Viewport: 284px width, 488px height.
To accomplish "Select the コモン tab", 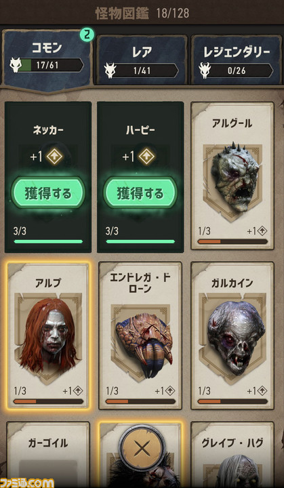I will point(47,59).
